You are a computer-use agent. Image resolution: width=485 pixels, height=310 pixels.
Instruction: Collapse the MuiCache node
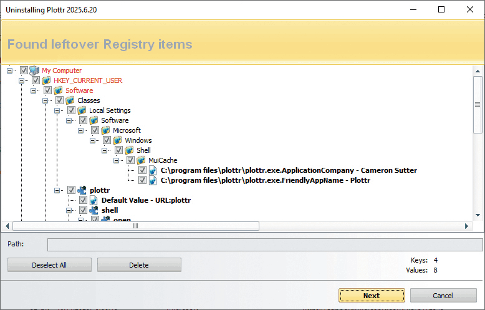(117, 160)
